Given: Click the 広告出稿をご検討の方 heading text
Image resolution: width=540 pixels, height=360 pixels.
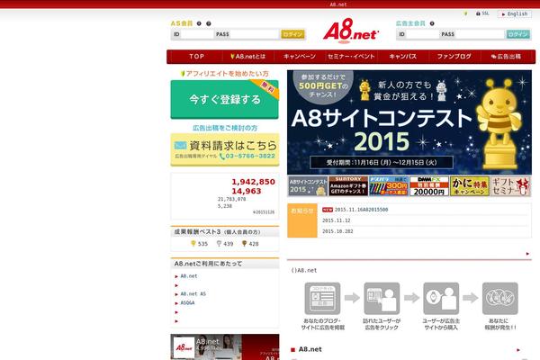Looking at the screenshot, I should (225, 128).
